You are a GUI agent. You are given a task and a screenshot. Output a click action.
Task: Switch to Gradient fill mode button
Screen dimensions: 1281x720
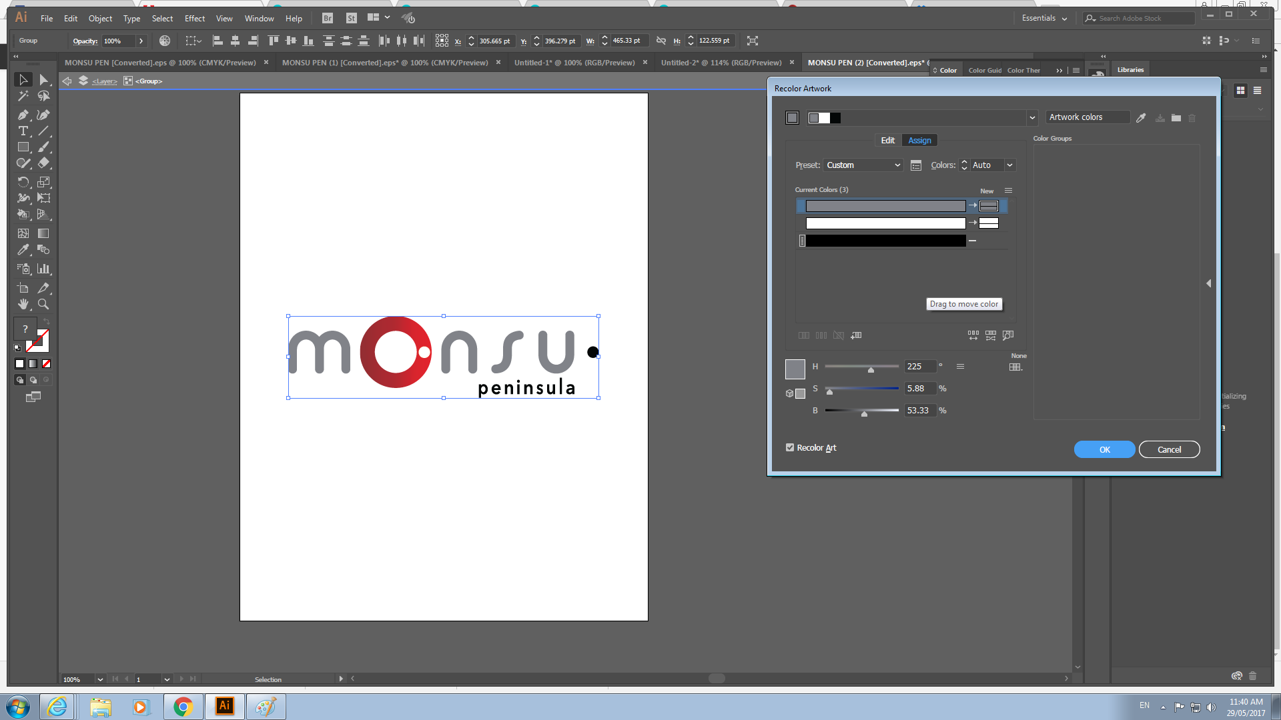click(x=33, y=364)
